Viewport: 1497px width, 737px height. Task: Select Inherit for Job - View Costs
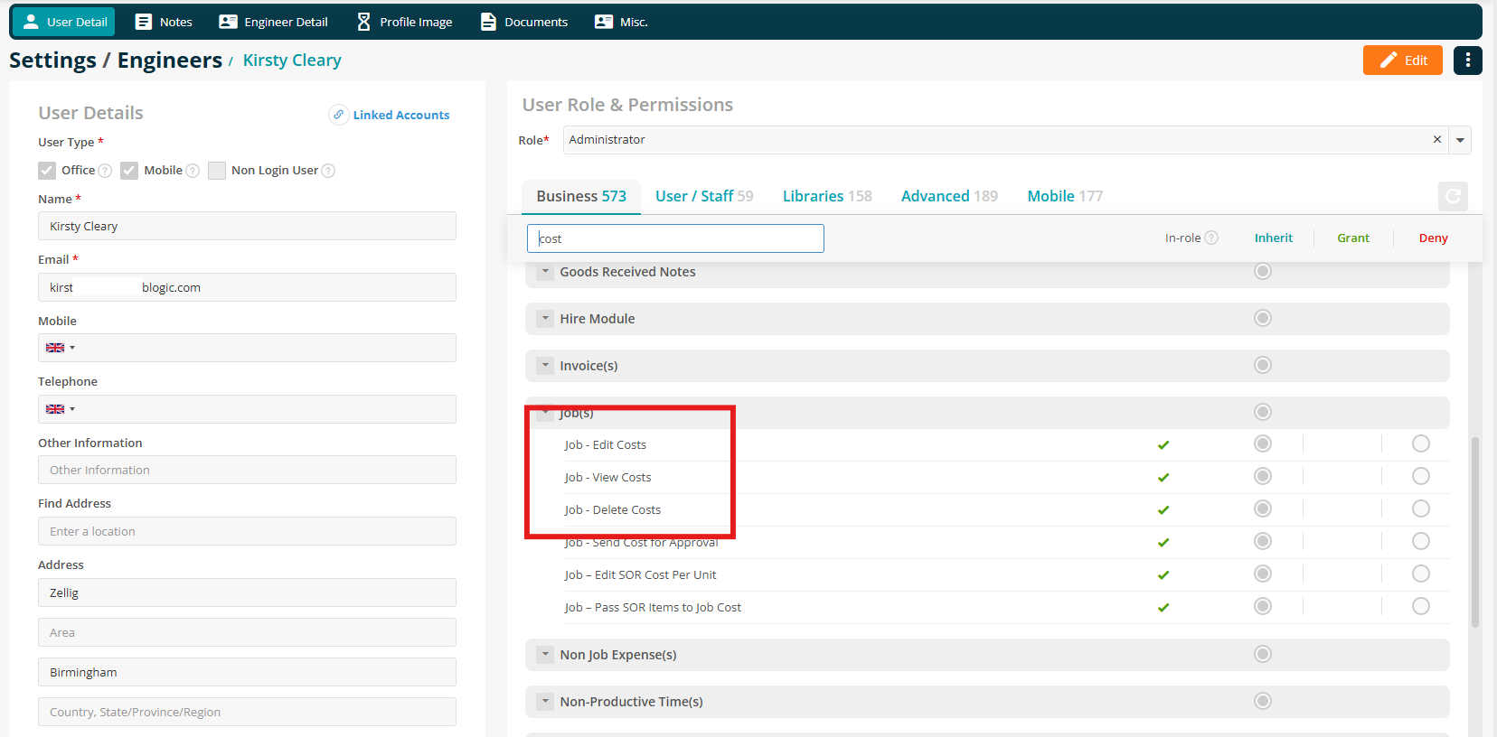[1263, 476]
